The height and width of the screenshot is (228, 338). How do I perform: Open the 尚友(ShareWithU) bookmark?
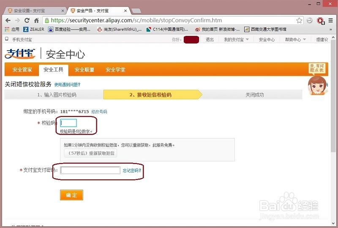point(119,29)
